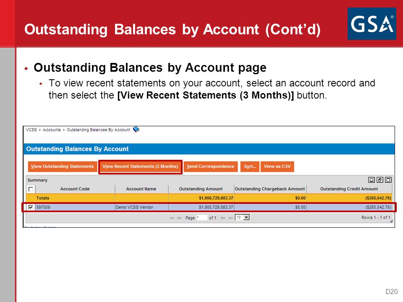Screen dimensions: 403x302
Task: Go to previous page arrow icon
Action: 179,218
